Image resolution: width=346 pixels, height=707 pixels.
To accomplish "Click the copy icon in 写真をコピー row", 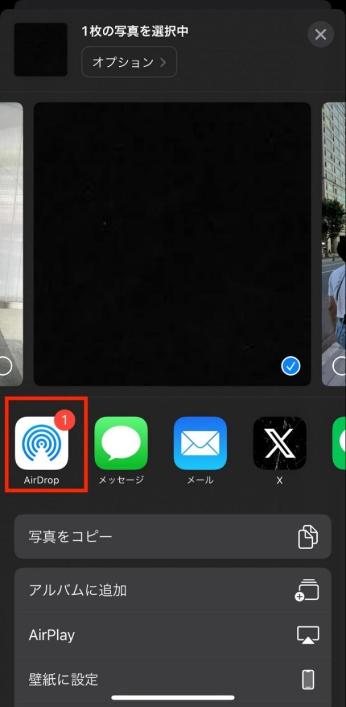I will (x=308, y=536).
